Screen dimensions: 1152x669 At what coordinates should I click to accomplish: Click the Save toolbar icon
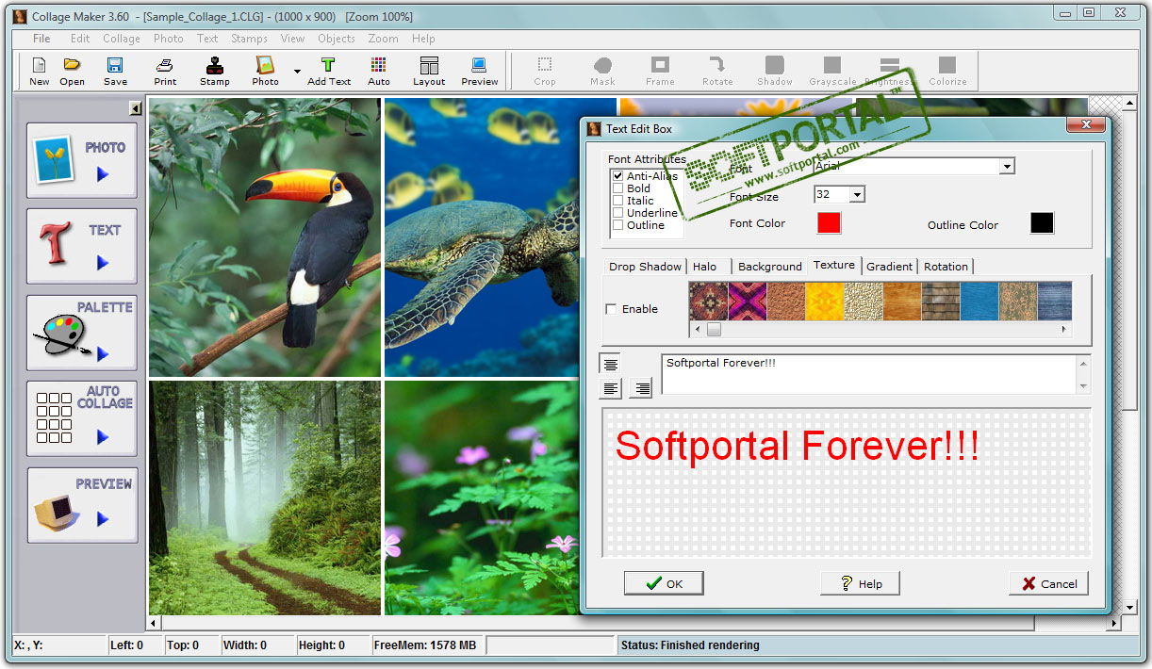(x=115, y=71)
